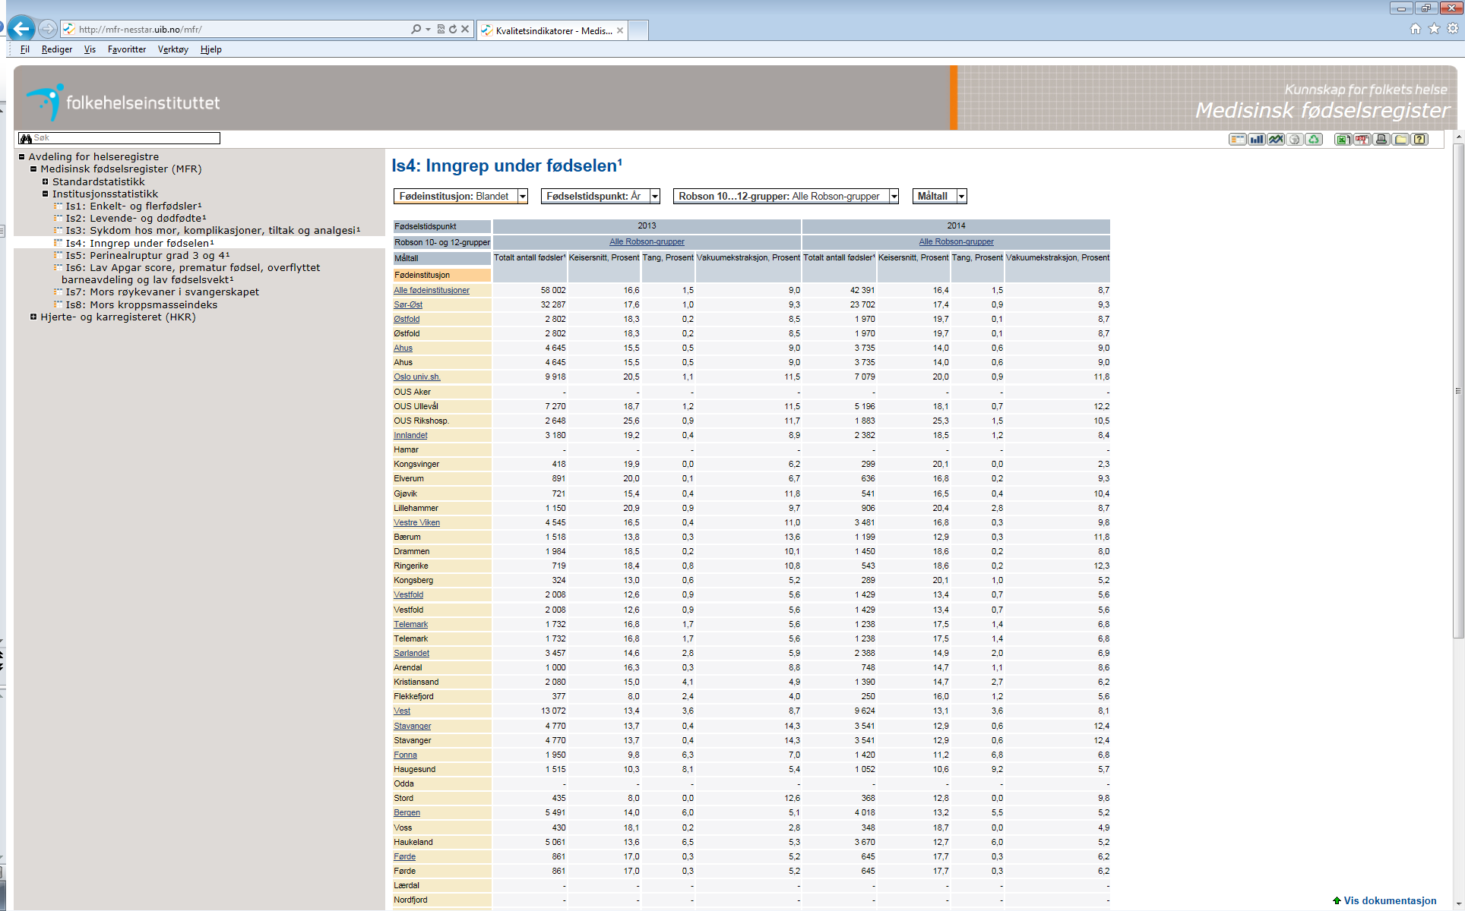The height and width of the screenshot is (911, 1465).
Task: Click the magnifier search icon in address bar
Action: point(416,29)
